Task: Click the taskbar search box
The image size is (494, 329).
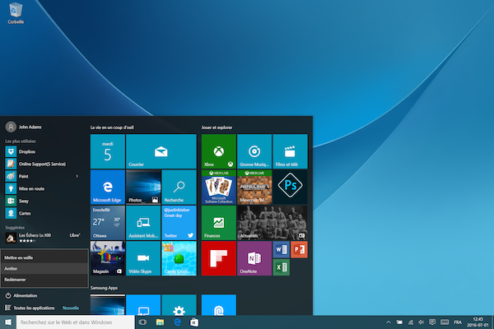Action: pyautogui.click(x=76, y=322)
